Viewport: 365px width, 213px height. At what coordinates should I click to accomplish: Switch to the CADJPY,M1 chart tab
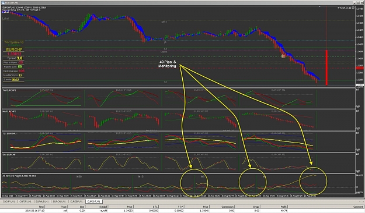[9, 201]
